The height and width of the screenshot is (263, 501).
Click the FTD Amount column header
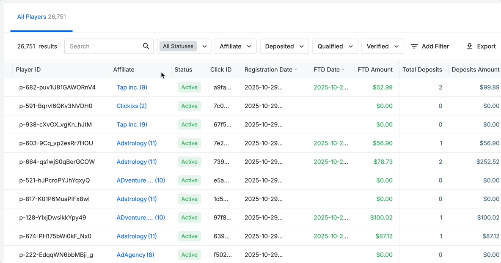point(375,70)
